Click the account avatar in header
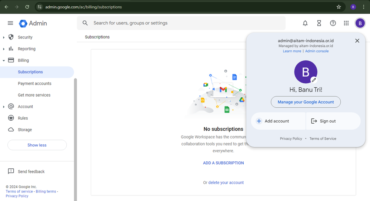 click(x=360, y=23)
